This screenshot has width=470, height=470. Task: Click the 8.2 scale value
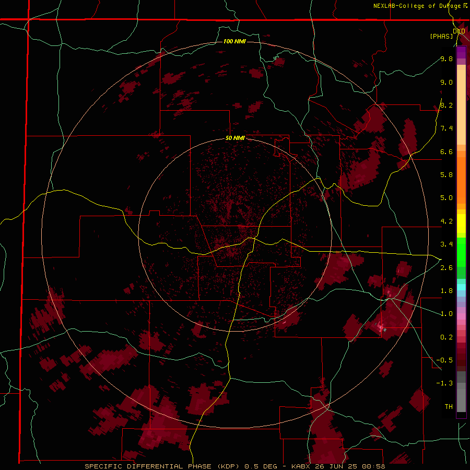(x=446, y=105)
